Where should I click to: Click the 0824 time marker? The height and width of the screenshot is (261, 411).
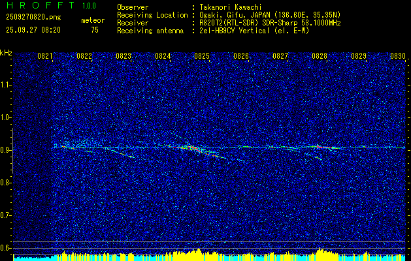(163, 55)
